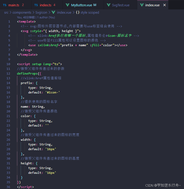
Task: Click line number 1
Action: click(x=9, y=22)
